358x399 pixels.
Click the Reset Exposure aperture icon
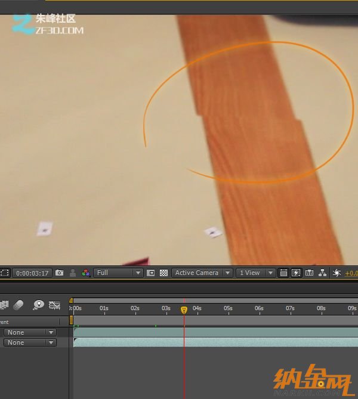[337, 273]
